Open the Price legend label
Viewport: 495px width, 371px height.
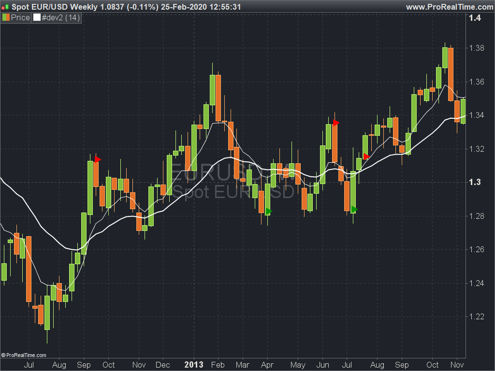point(20,18)
